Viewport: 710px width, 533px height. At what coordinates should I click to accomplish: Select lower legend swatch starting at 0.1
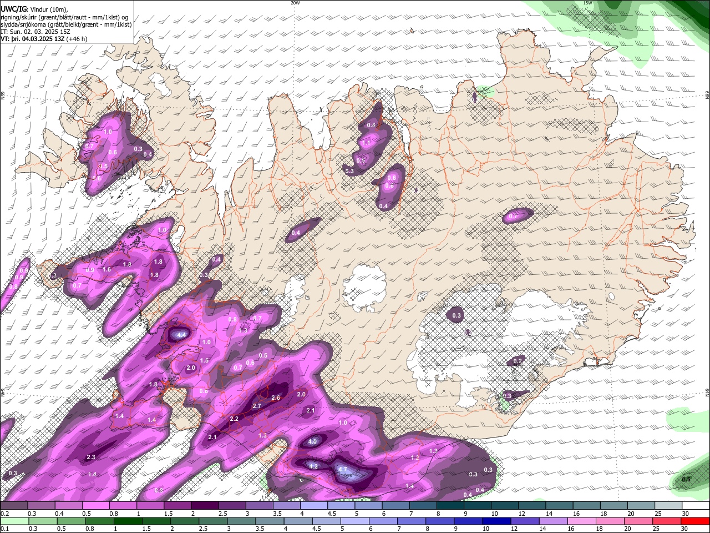point(14,521)
